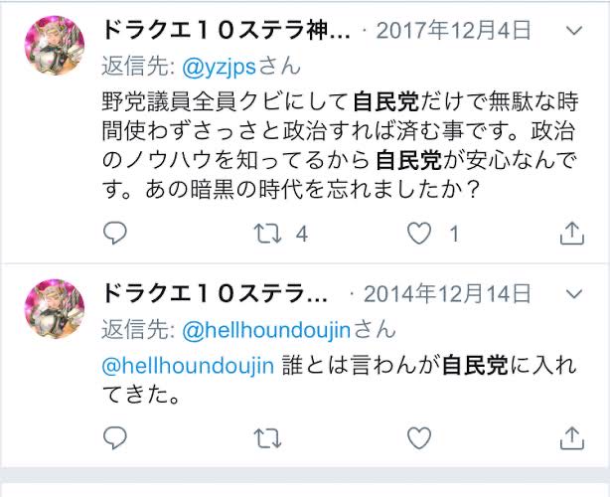Like the 2014年12月14日 tweet

pyautogui.click(x=419, y=437)
